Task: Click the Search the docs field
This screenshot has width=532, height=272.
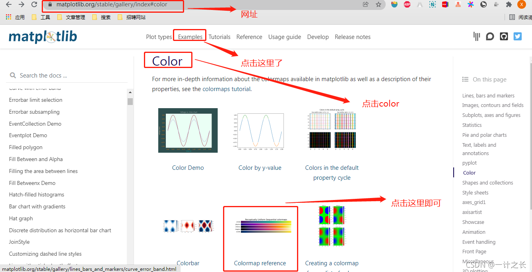Action: (67, 76)
